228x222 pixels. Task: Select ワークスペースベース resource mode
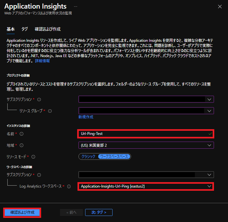[x=114, y=157]
